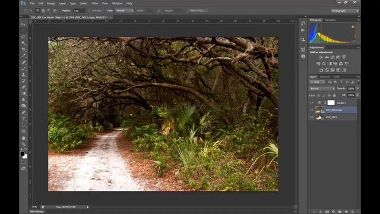Switch to the Channels tab
Viewport: 380px width, 214px height.
[325, 77]
